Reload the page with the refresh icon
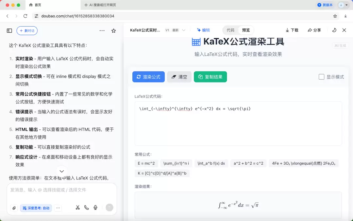Viewport: 353px width, 221px height. (25, 16)
